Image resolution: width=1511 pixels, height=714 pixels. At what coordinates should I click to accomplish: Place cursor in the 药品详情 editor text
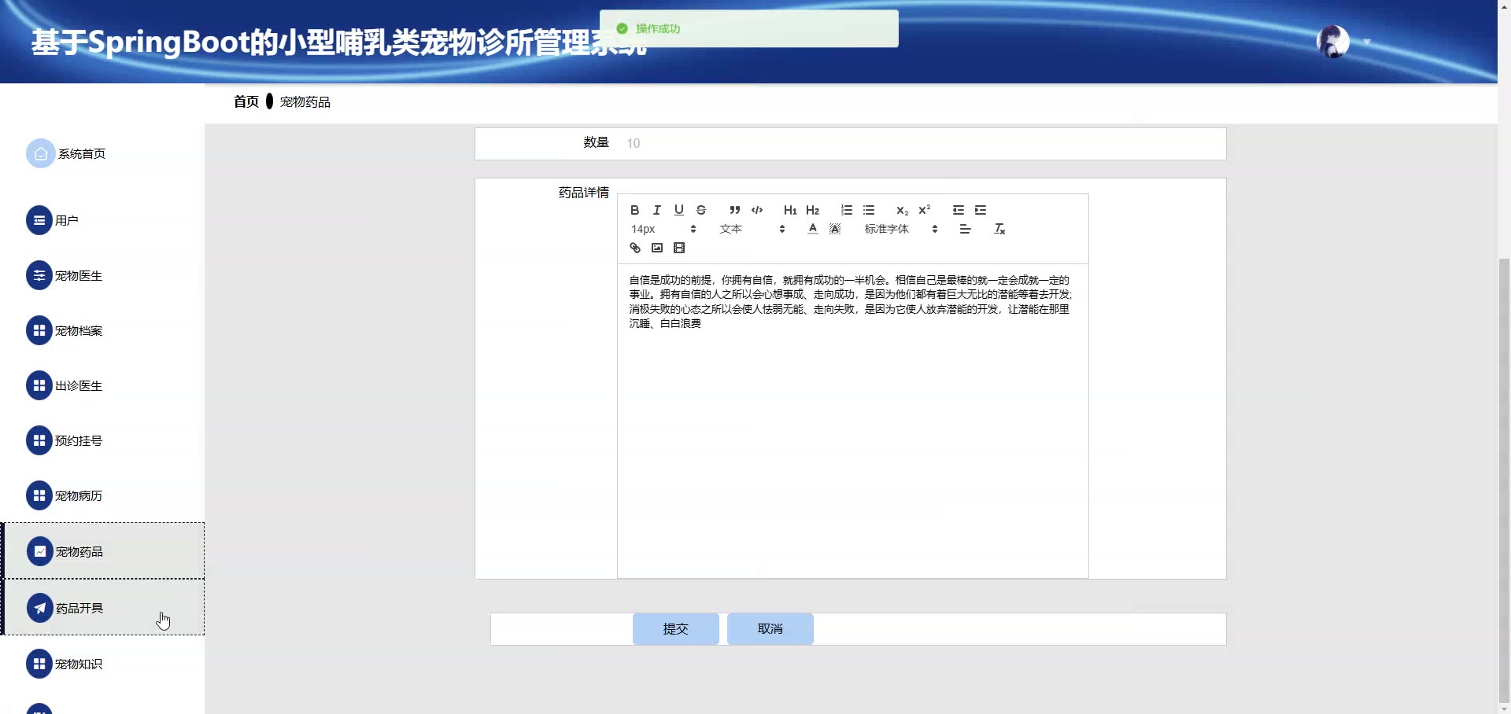(853, 421)
